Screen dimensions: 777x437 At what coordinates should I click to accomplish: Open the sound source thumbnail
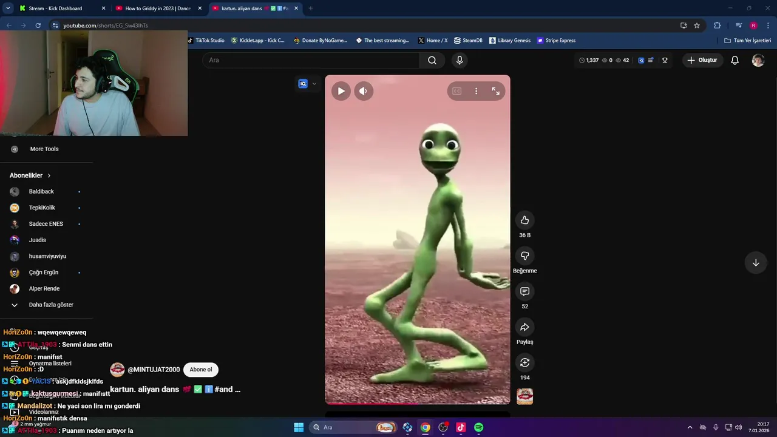coord(524,396)
